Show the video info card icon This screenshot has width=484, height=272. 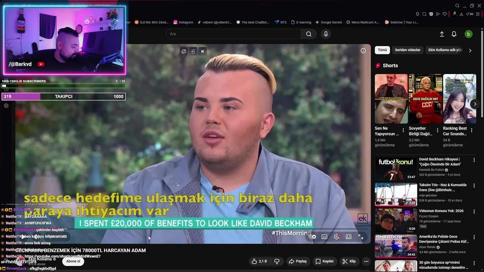pyautogui.click(x=363, y=51)
